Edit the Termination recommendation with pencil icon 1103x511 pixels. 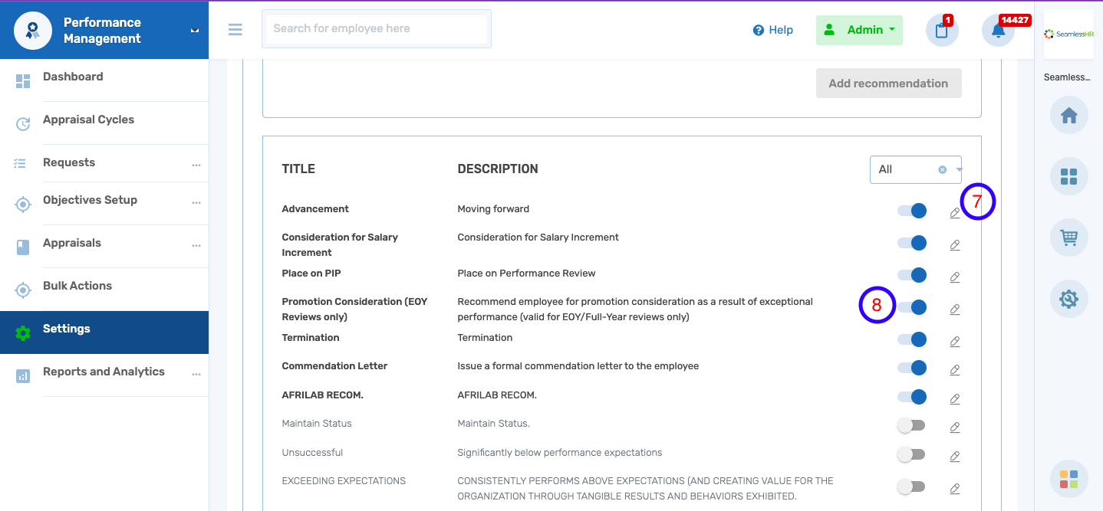point(955,342)
